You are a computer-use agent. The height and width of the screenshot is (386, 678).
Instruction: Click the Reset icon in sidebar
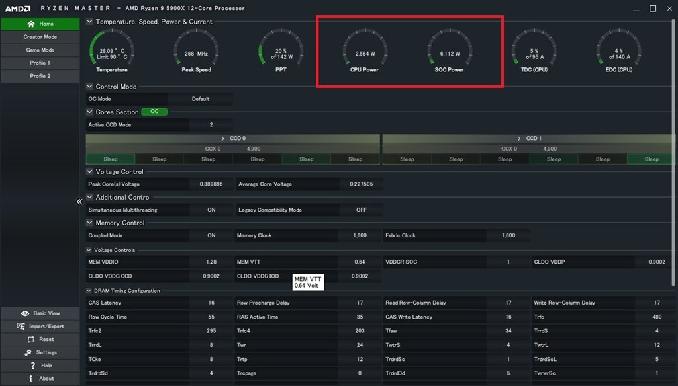coord(30,339)
